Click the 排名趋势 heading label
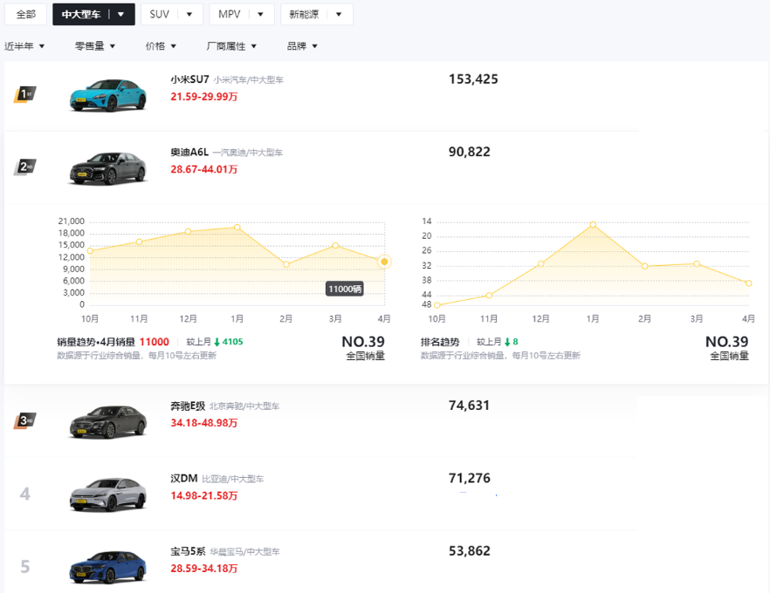770x593 pixels. (440, 342)
